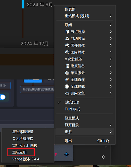Click the globe icon beside 国内媒体

pyautogui.click(x=67, y=52)
